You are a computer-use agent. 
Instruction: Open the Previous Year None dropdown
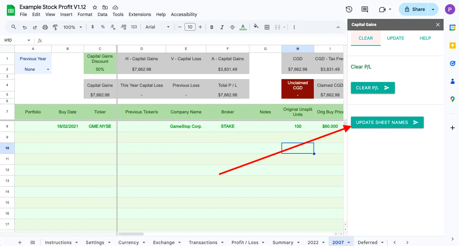point(48,70)
